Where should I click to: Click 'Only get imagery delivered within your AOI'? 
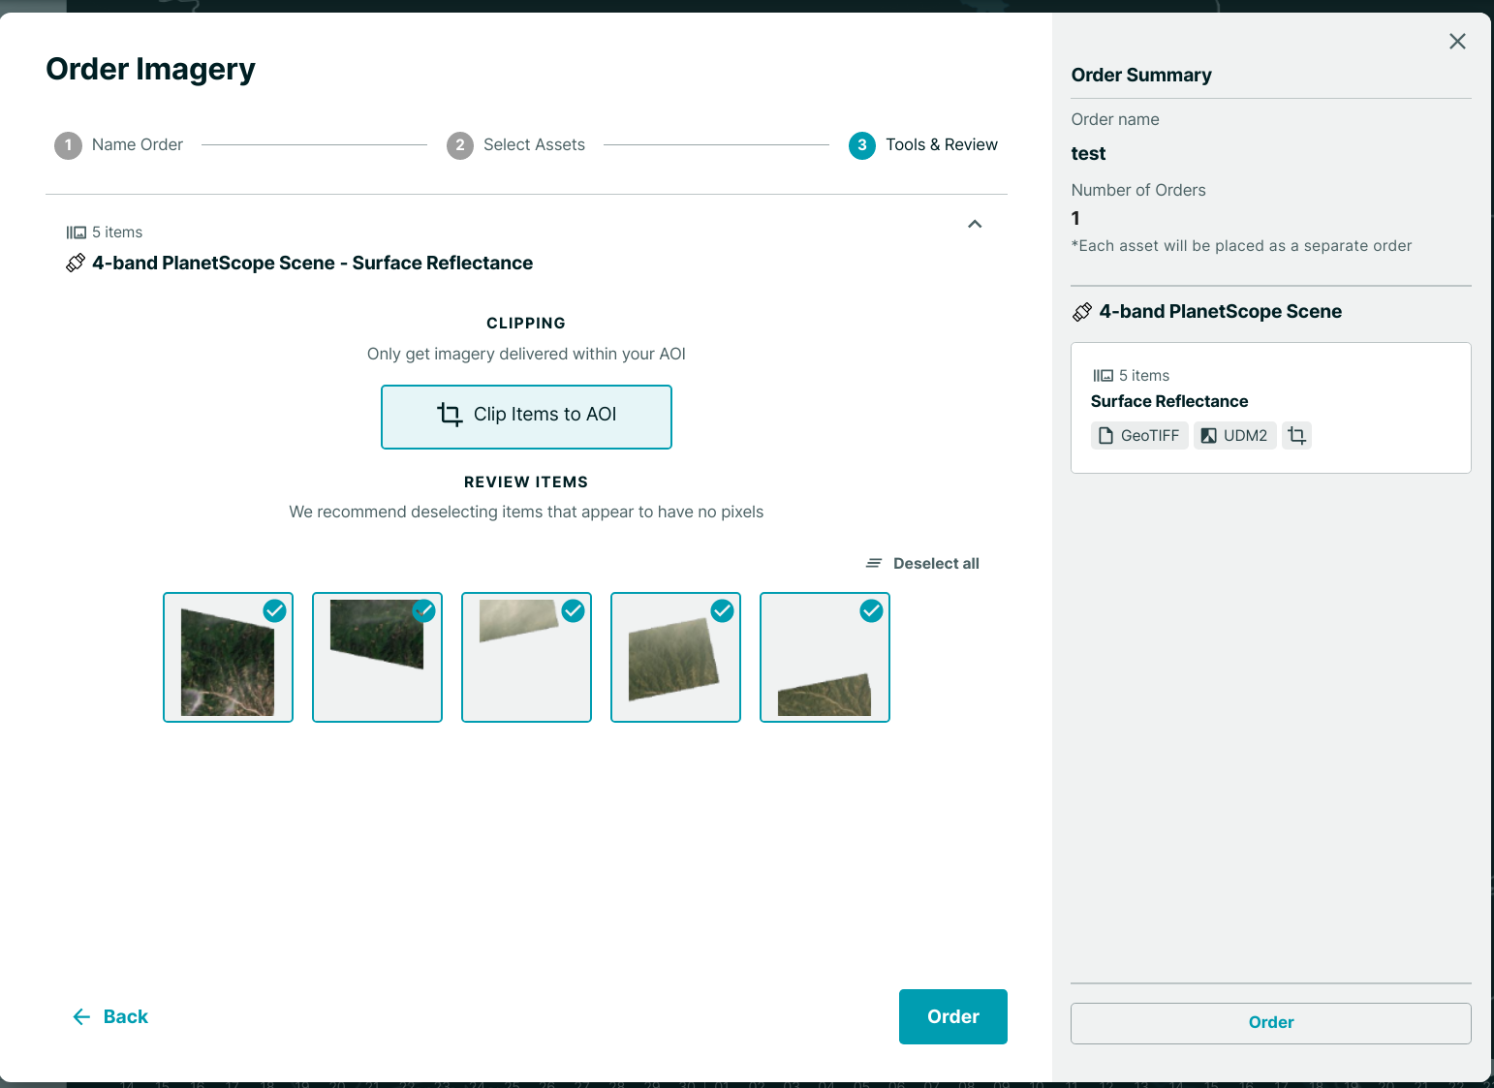tap(526, 354)
